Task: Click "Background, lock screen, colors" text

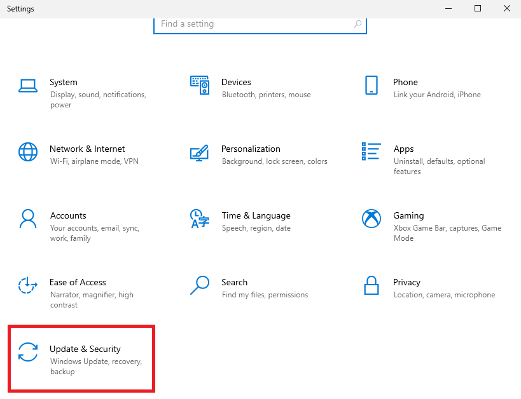Action: (x=275, y=161)
